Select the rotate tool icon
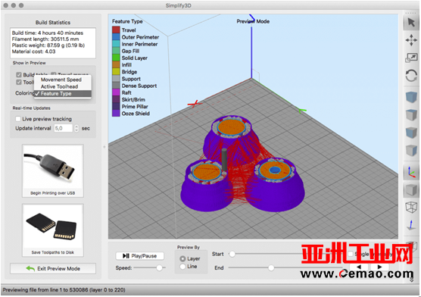The width and height of the screenshot is (421, 297). click(411, 76)
